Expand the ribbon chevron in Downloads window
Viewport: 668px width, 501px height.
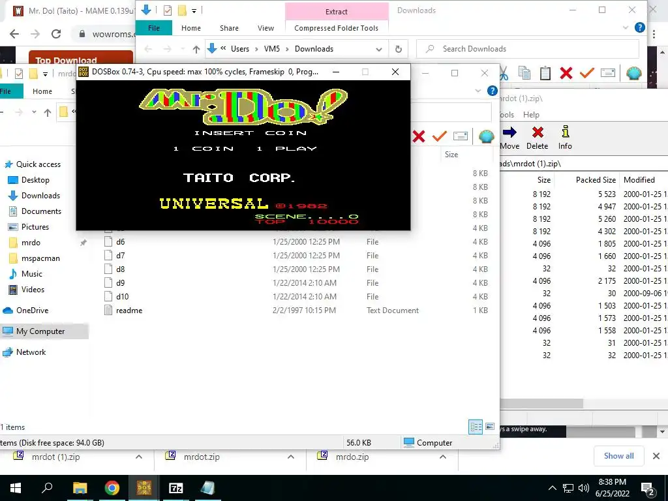point(626,27)
